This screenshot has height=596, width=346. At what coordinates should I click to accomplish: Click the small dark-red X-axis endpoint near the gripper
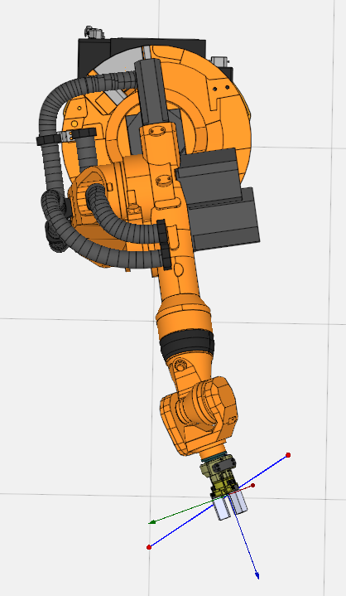(253, 486)
